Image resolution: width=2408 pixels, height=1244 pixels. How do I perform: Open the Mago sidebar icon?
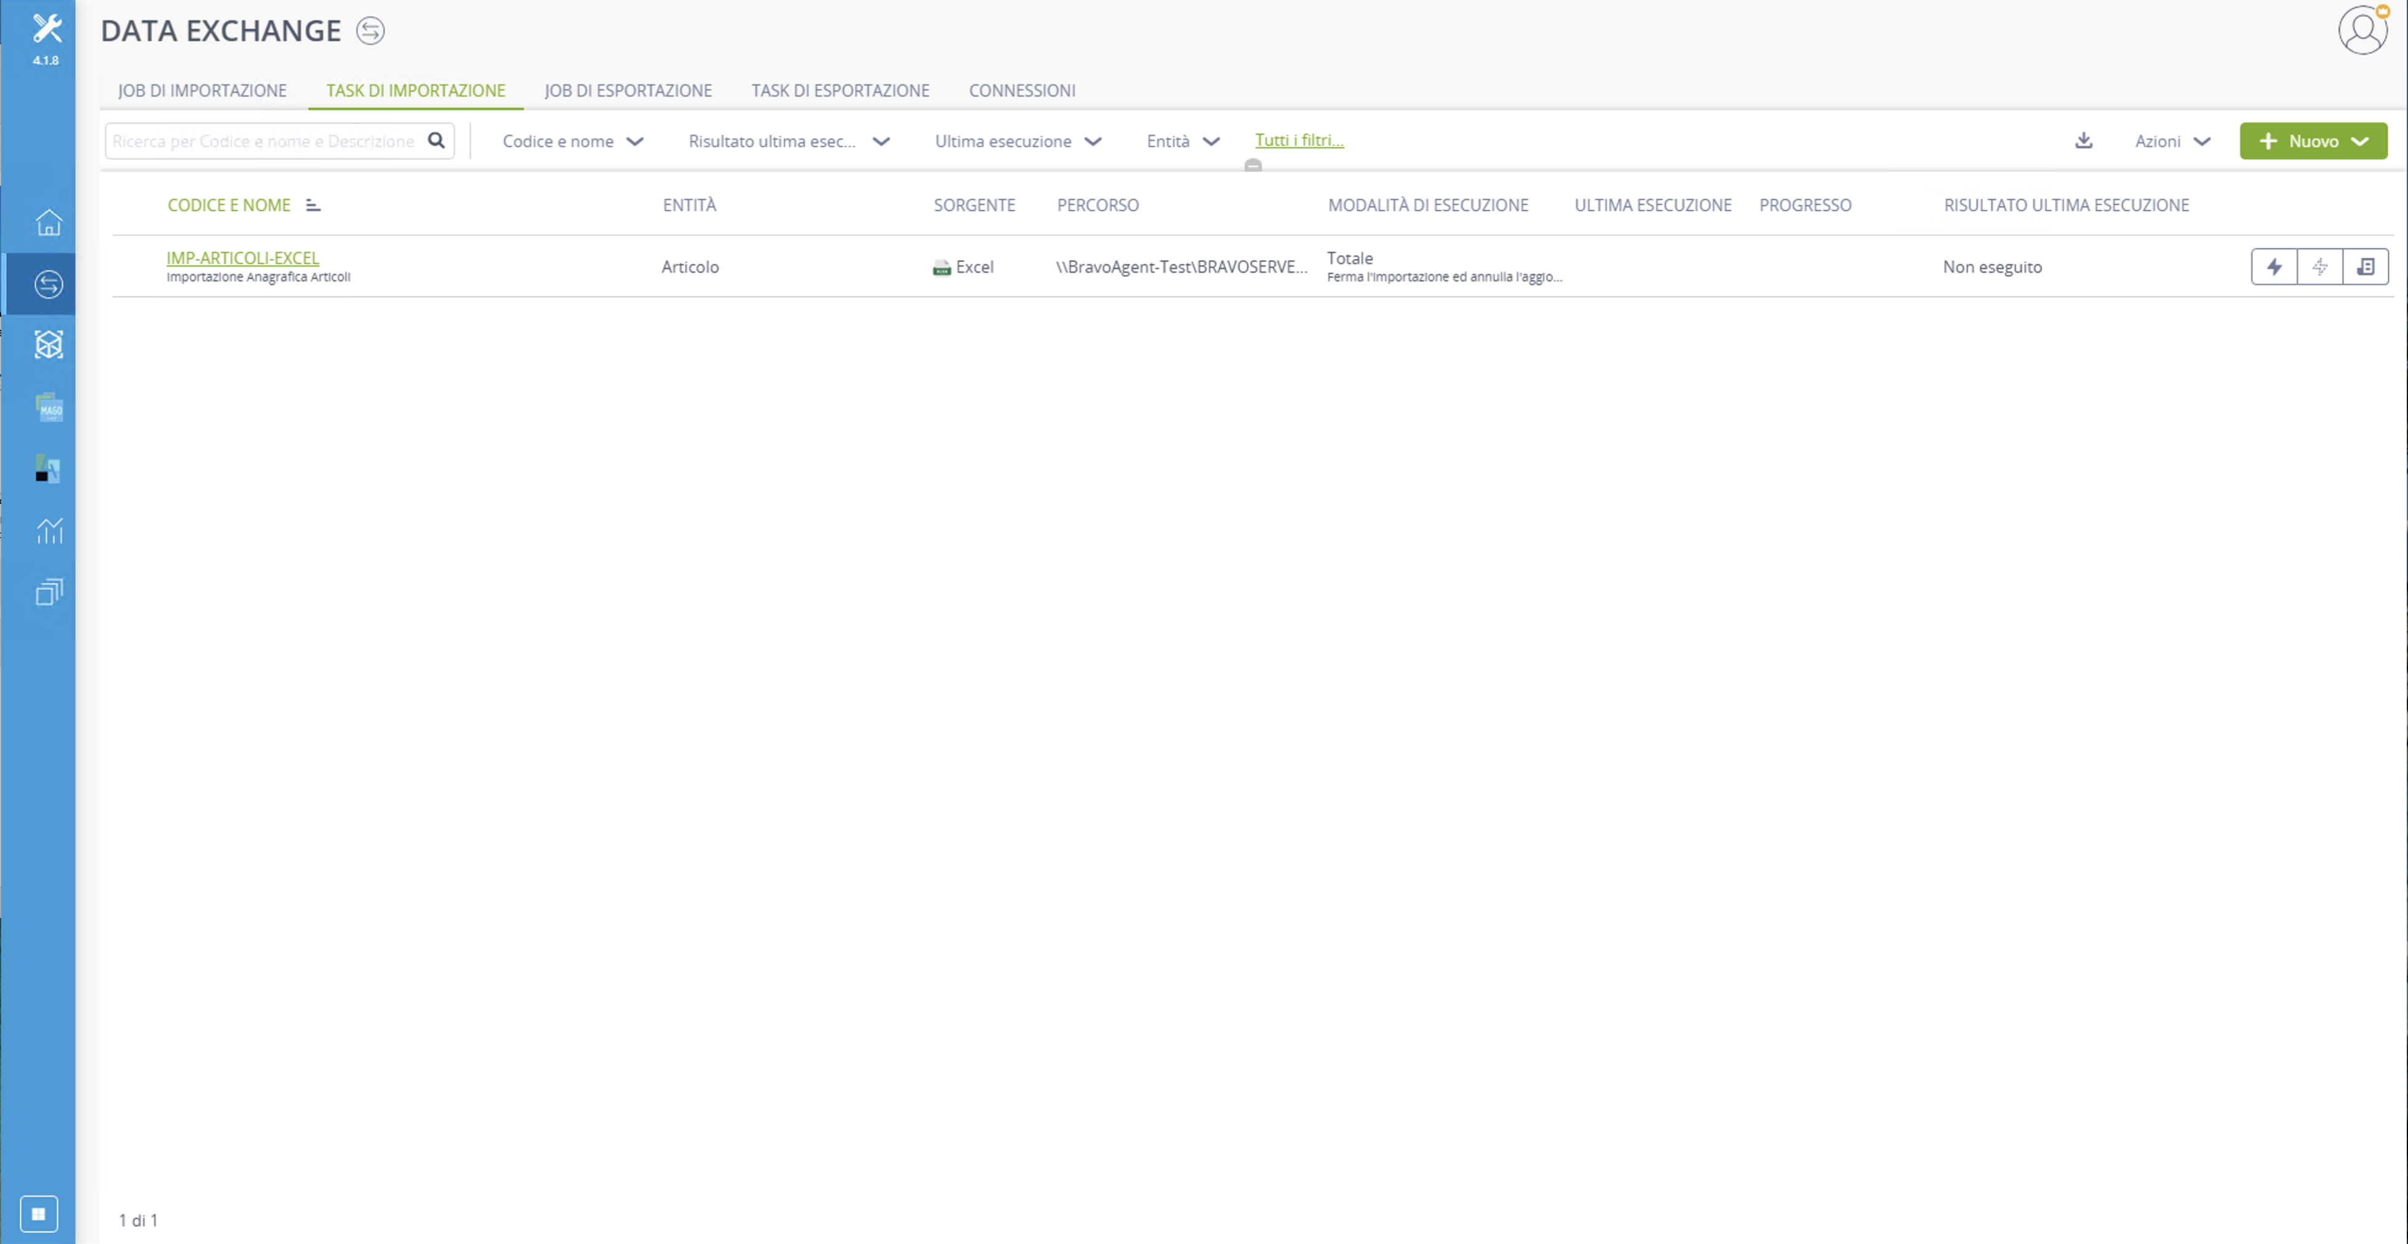point(49,407)
